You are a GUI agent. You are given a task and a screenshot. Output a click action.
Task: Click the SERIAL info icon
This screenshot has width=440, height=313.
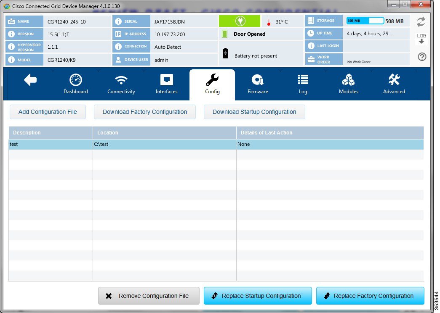pos(118,21)
